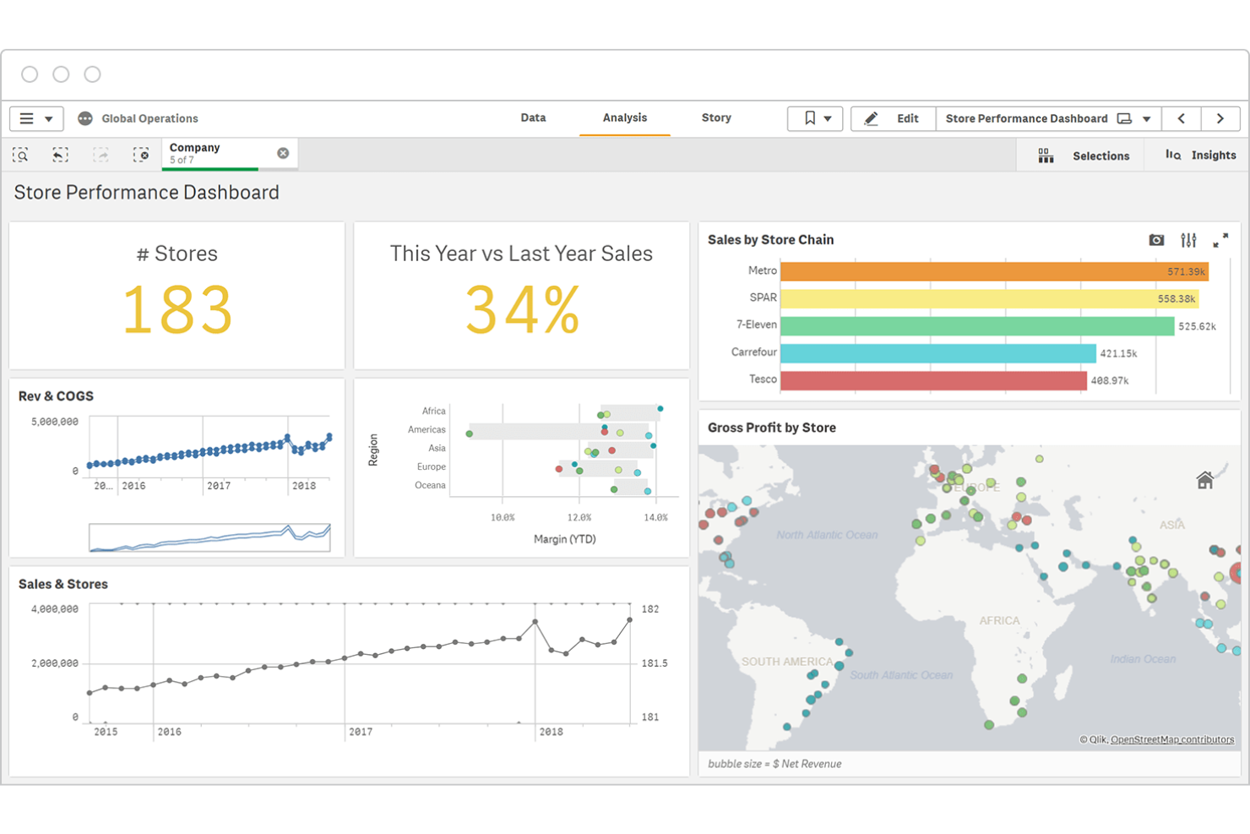Switch to the Story tab

715,117
